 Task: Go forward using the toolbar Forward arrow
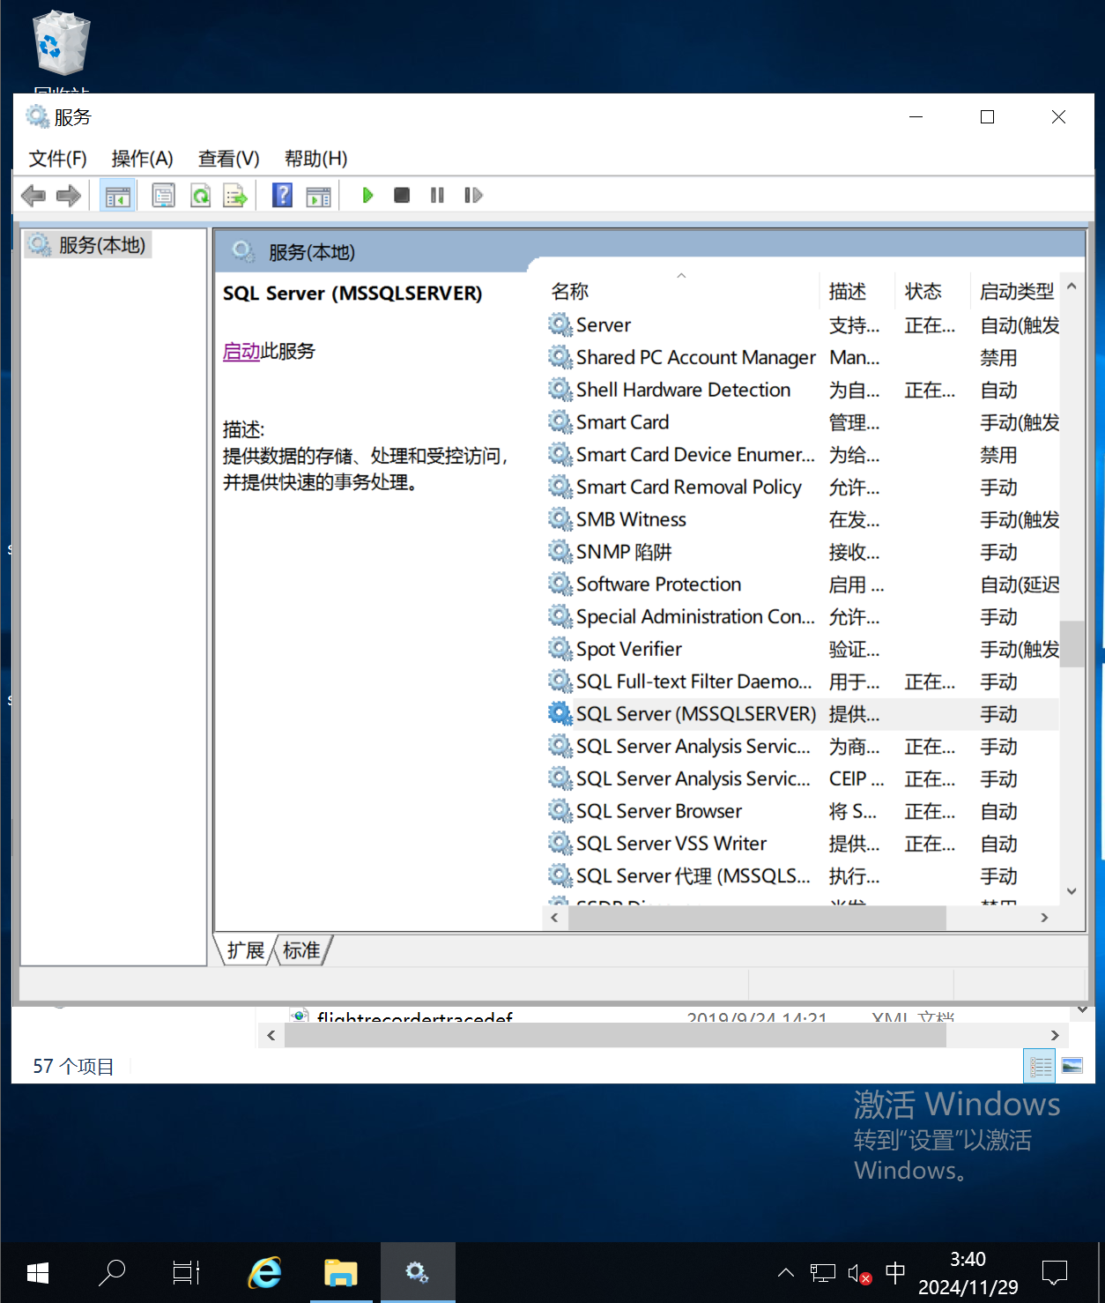[68, 196]
